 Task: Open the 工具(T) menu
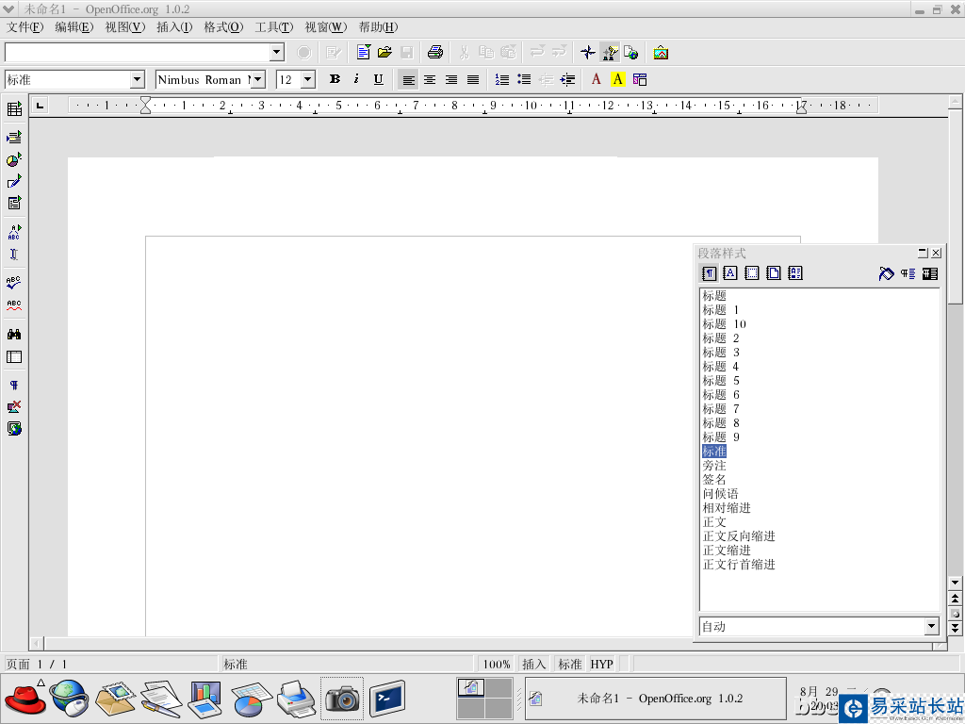[274, 27]
